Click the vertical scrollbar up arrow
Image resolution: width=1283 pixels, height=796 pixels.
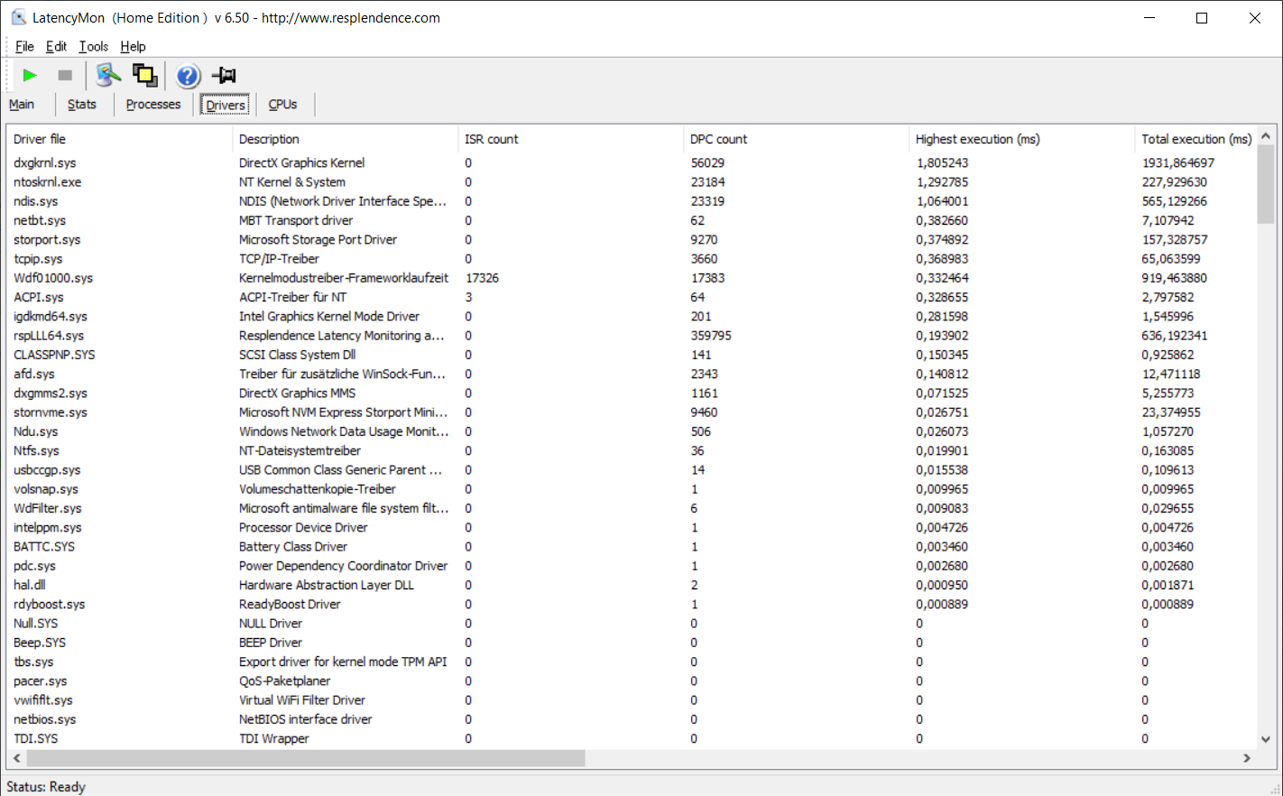pyautogui.click(x=1266, y=136)
